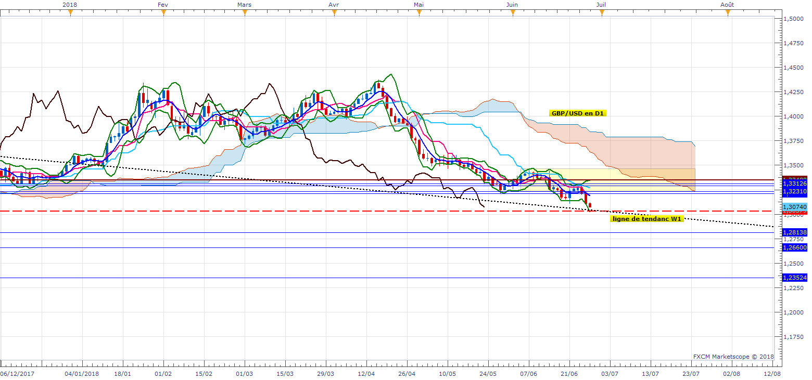Click the Juin month marker
812x380 pixels.
tap(512, 4)
